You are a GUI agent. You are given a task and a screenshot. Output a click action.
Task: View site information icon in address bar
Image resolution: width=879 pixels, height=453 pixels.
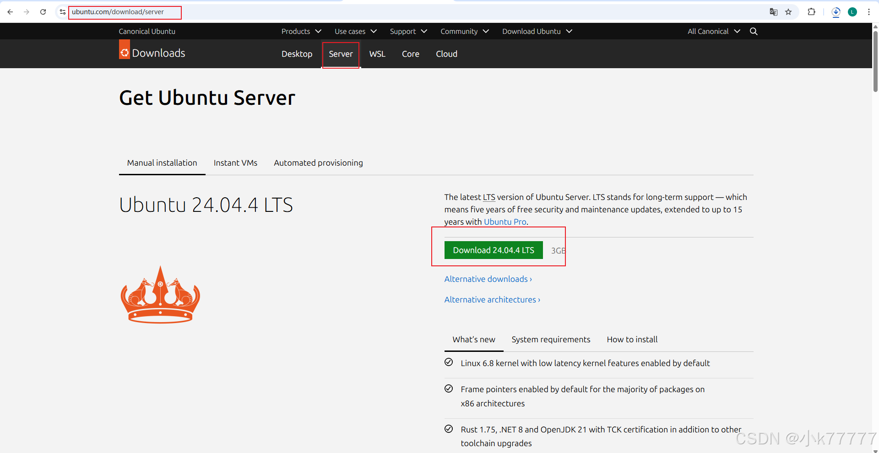63,12
